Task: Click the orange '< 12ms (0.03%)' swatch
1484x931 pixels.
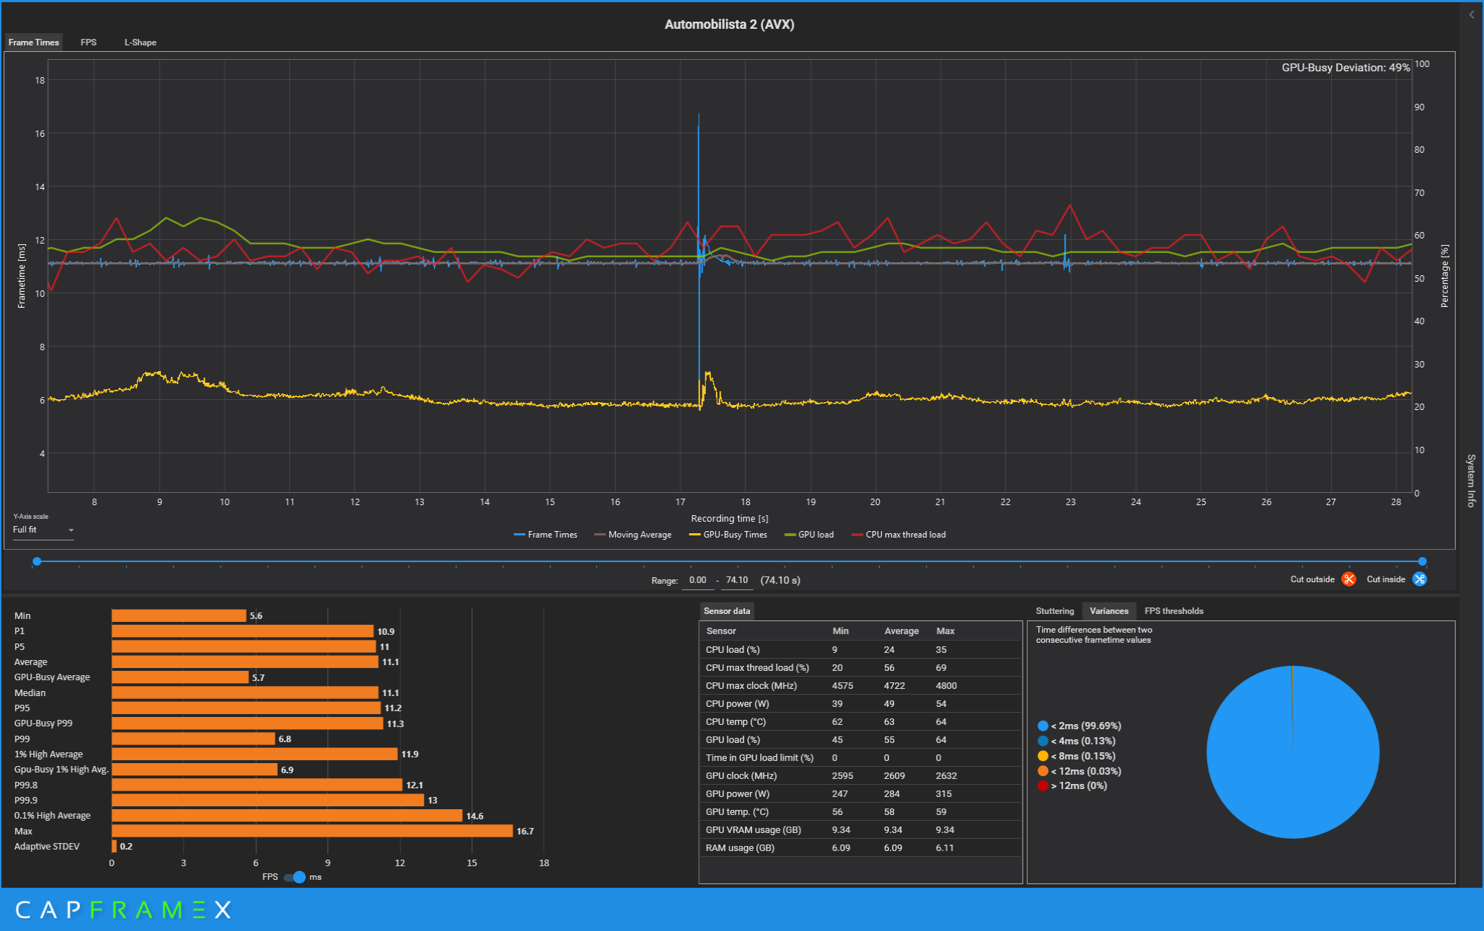Action: pyautogui.click(x=1043, y=771)
